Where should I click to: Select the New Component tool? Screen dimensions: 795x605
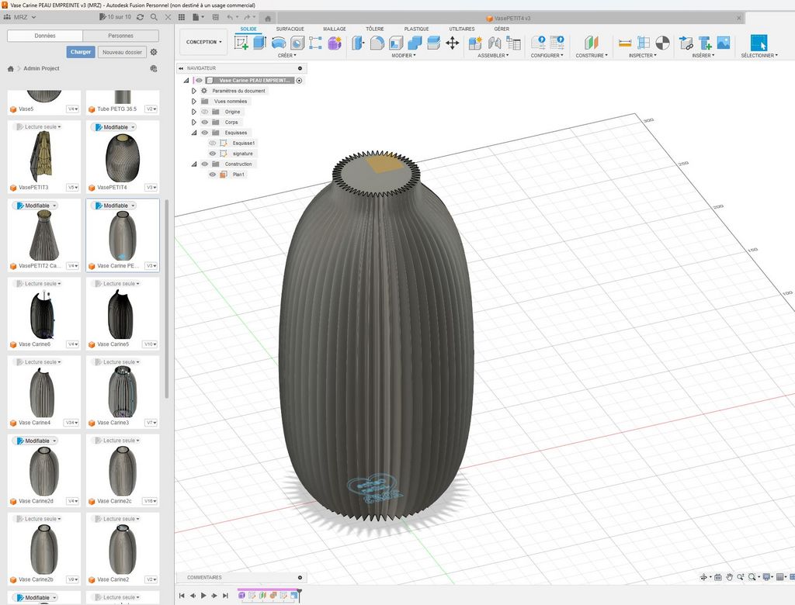click(x=475, y=43)
